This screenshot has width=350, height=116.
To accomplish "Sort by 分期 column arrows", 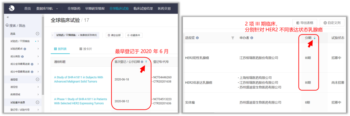I will point(314,38).
